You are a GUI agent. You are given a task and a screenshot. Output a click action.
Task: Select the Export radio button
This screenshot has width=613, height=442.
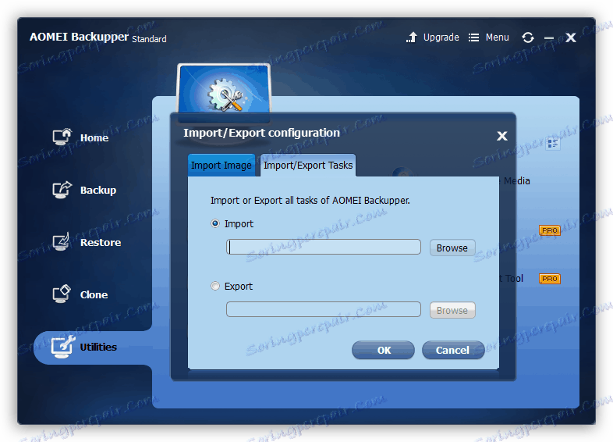point(215,286)
